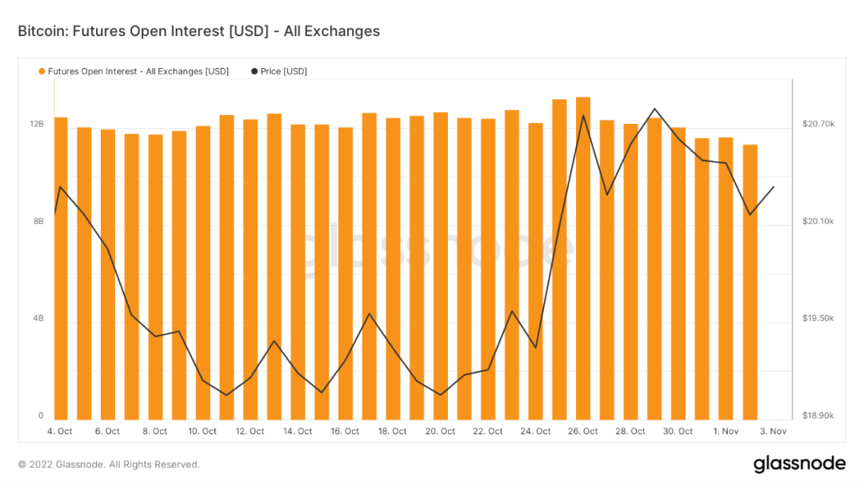The image size is (864, 486).
Task: Select the first orange bar at 4 Oct
Action: click(61, 268)
